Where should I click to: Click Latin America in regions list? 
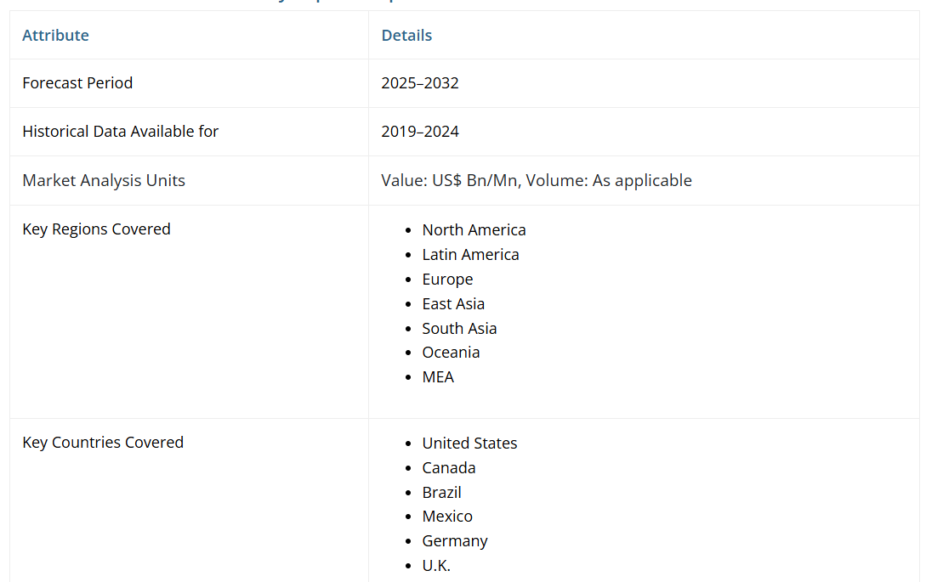[470, 255]
